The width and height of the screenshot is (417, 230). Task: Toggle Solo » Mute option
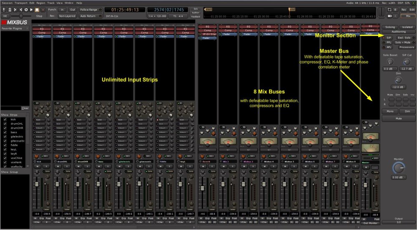coord(404,43)
